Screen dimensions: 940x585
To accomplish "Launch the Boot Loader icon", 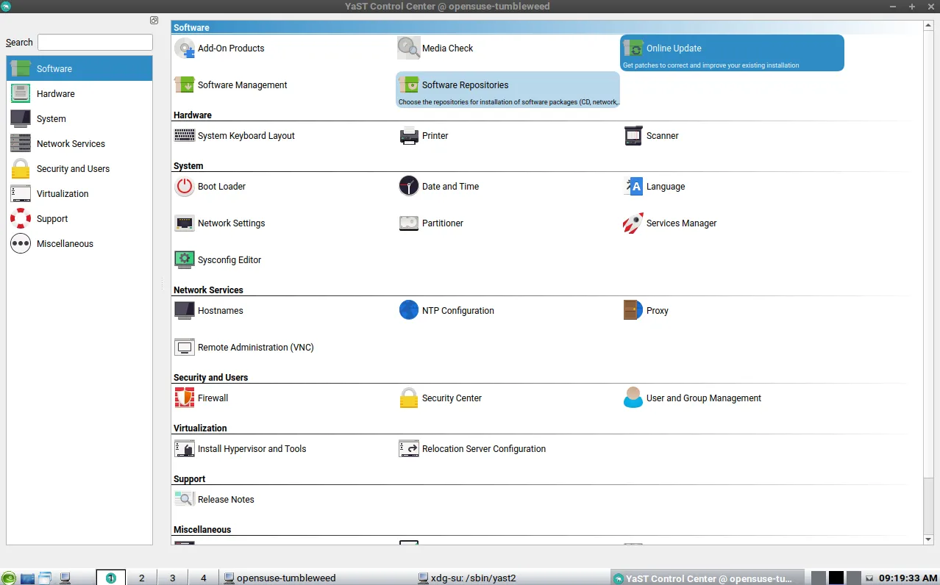I will pyautogui.click(x=184, y=187).
